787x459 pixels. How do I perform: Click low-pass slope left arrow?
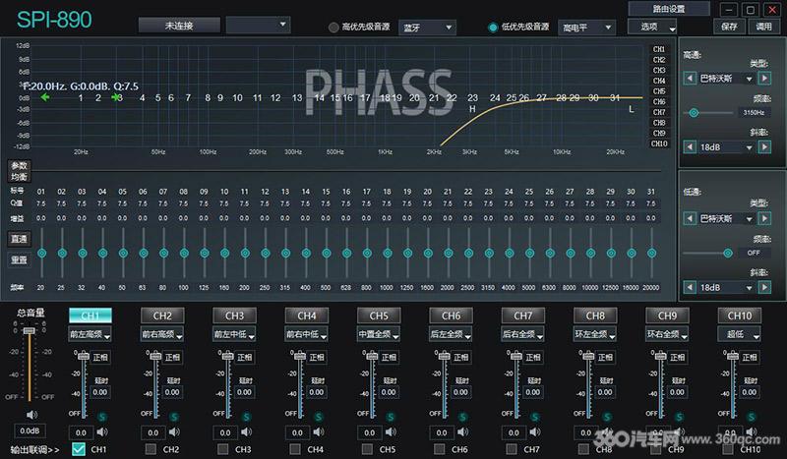click(690, 287)
